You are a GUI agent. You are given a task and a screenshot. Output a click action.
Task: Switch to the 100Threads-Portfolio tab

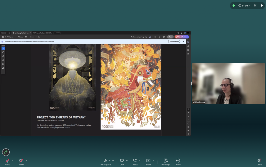point(42,33)
